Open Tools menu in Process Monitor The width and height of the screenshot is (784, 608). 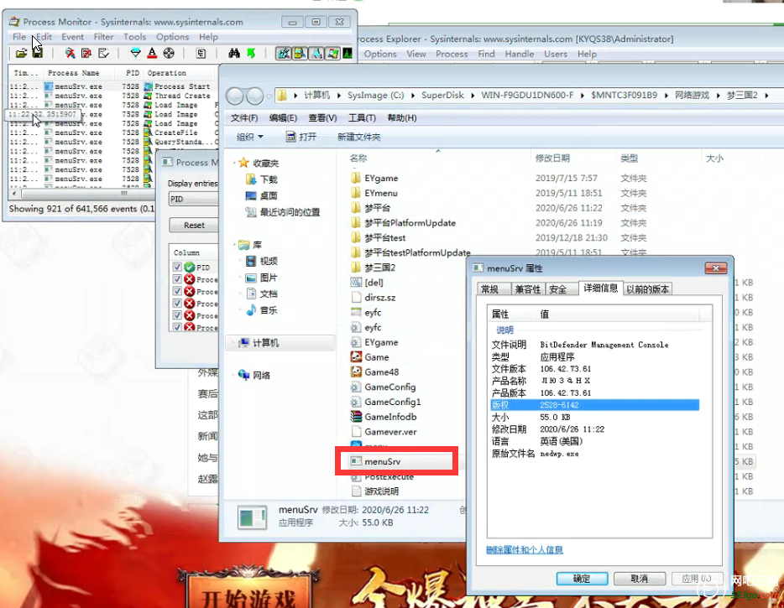[134, 36]
